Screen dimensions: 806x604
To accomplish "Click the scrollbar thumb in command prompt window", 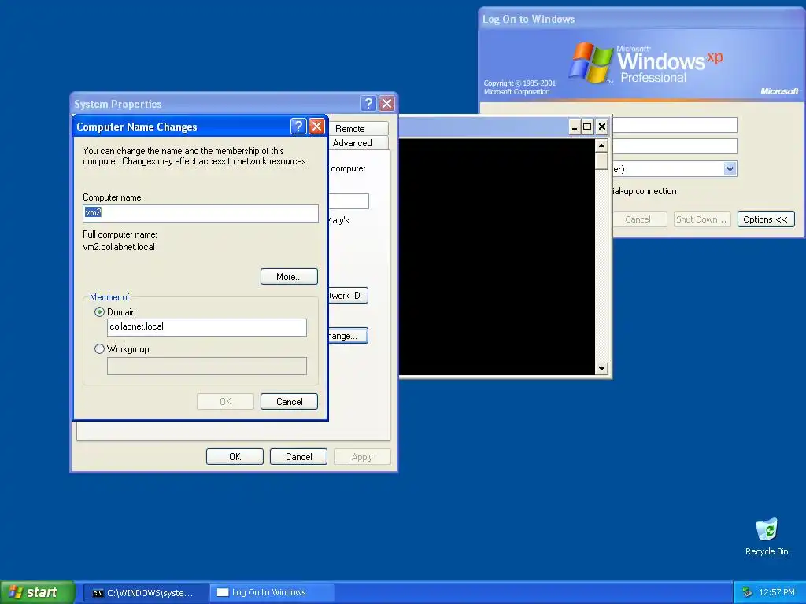I will tap(601, 160).
